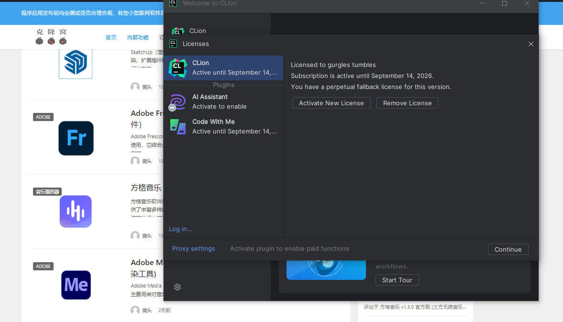Select AI Assistant plugin entry
Screen dimensions: 563x322
click(223, 101)
